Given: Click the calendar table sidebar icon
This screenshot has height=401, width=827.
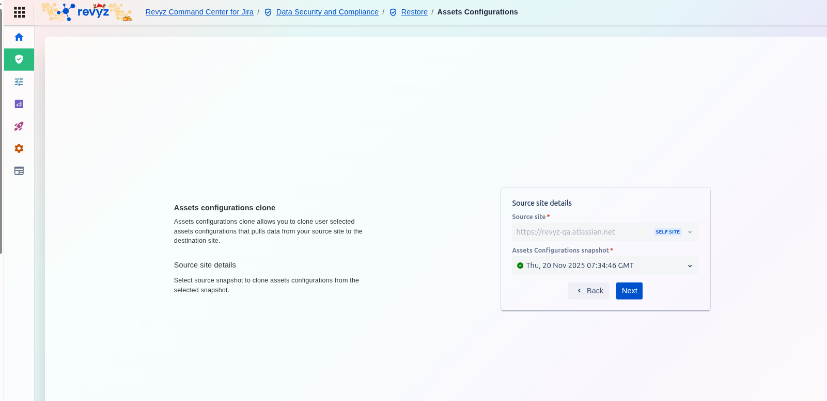Looking at the screenshot, I should [19, 171].
